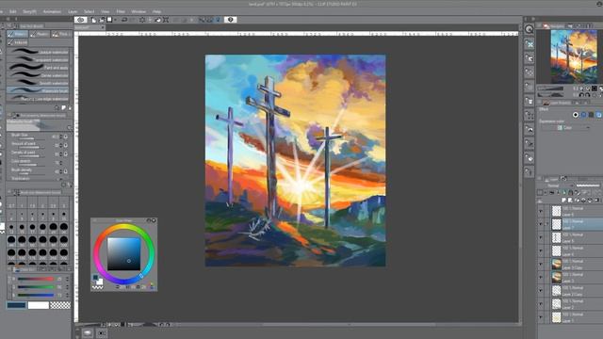This screenshot has width=603, height=339.
Task: Click Zoom in icon in Navigator
Action: (588, 89)
